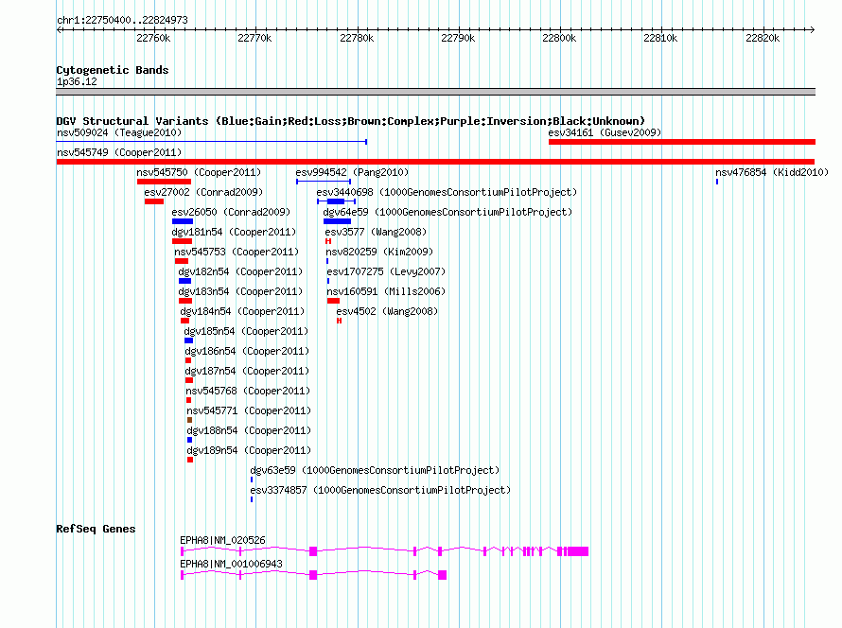Click esv1707275 (Levy2007) label
This screenshot has height=628, width=842.
(386, 271)
